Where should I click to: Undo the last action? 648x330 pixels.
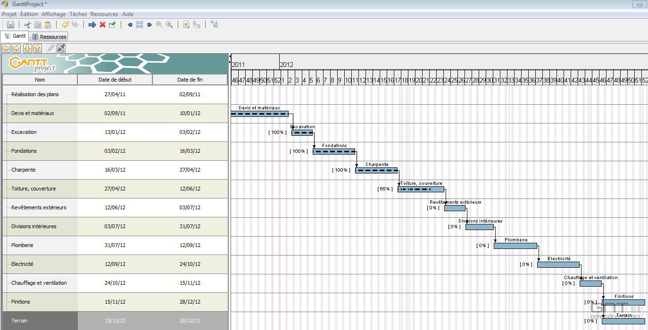click(x=66, y=25)
